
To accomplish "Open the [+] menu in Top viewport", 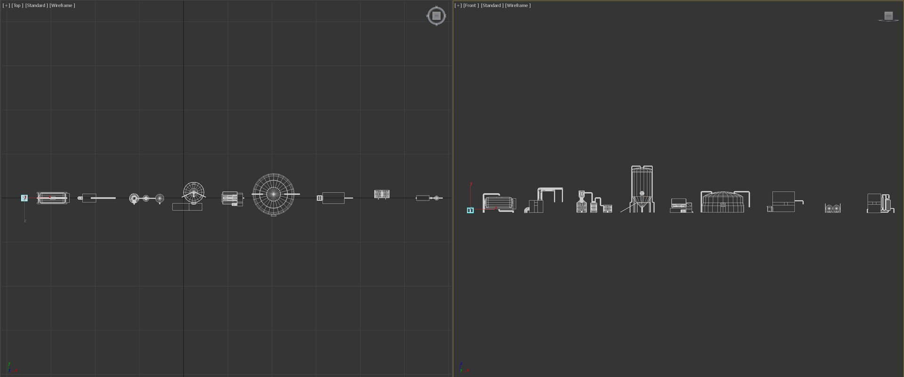I will [6, 6].
